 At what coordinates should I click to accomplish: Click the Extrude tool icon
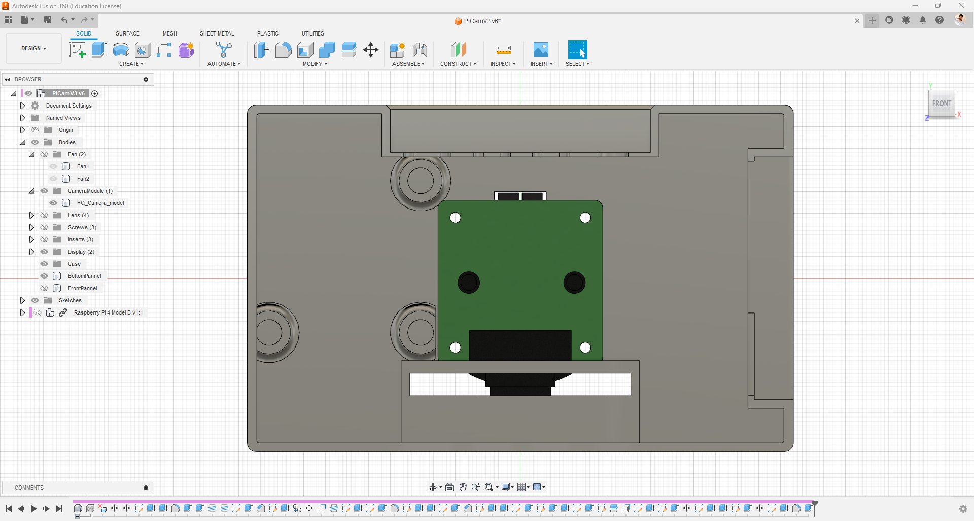(x=99, y=50)
